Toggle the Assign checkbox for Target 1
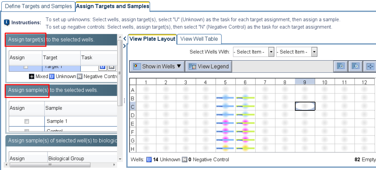The image size is (376, 170). click(x=26, y=67)
